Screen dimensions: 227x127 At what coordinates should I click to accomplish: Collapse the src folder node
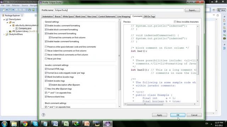pos(7,23)
